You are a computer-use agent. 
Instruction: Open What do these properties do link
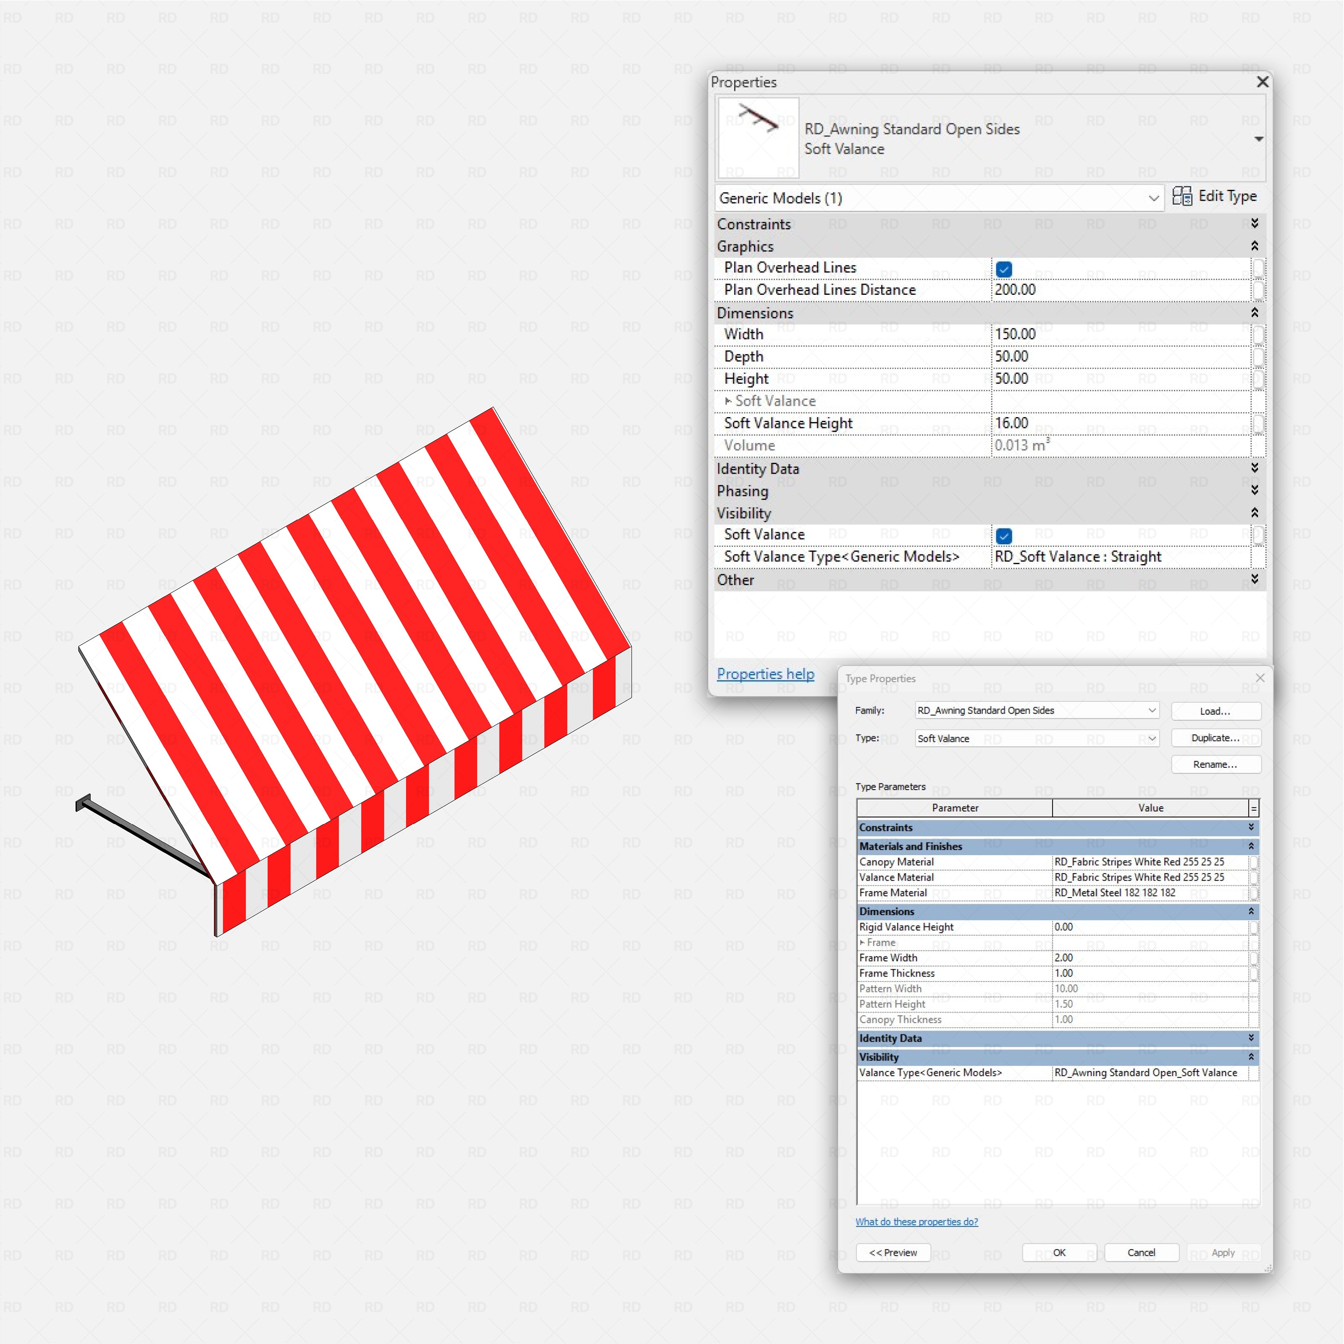pyautogui.click(x=916, y=1221)
